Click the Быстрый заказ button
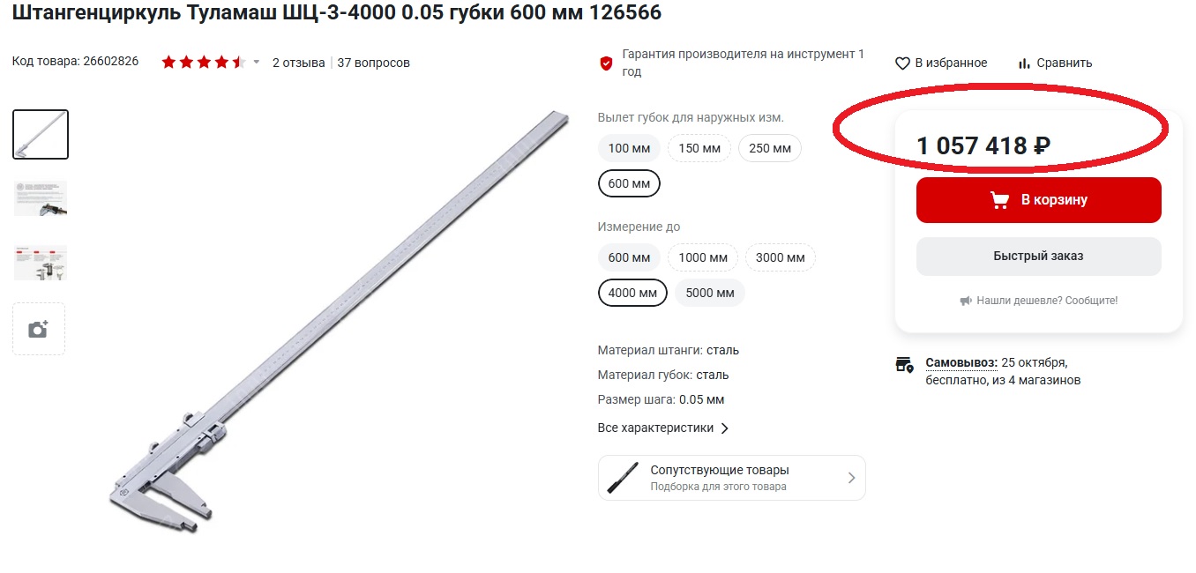 point(1038,257)
